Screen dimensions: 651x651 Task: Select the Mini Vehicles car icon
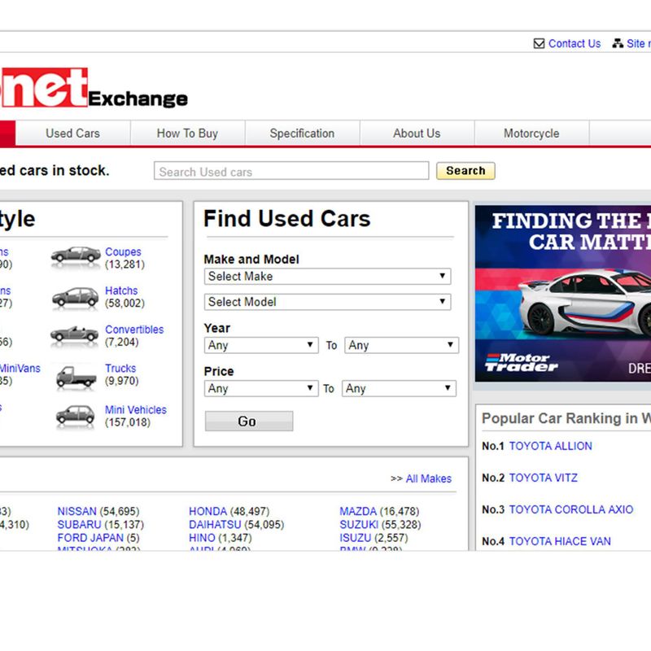tap(75, 417)
